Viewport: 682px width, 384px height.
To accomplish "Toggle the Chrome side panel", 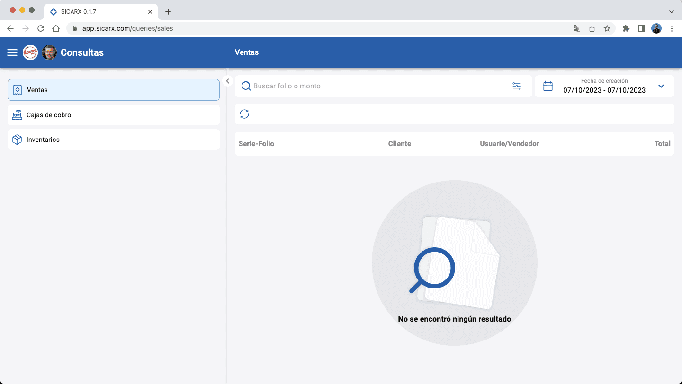I will 641,28.
